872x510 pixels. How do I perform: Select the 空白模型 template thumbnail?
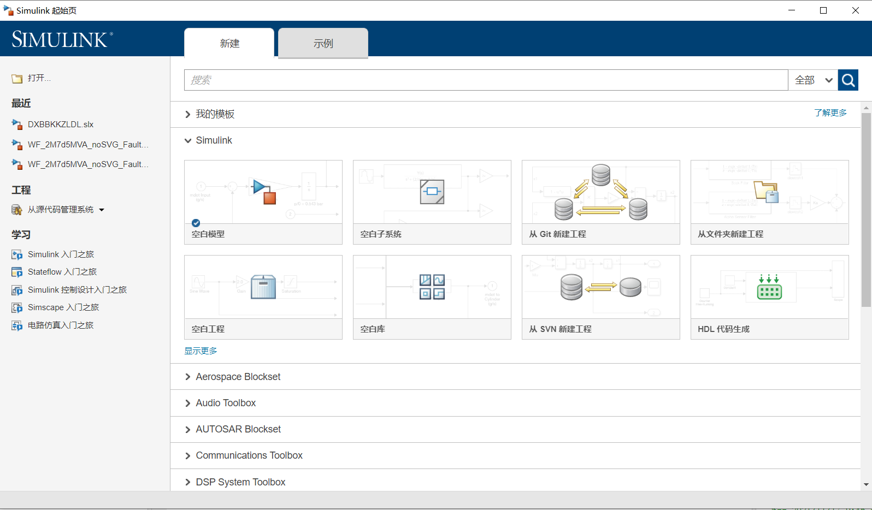[263, 202]
